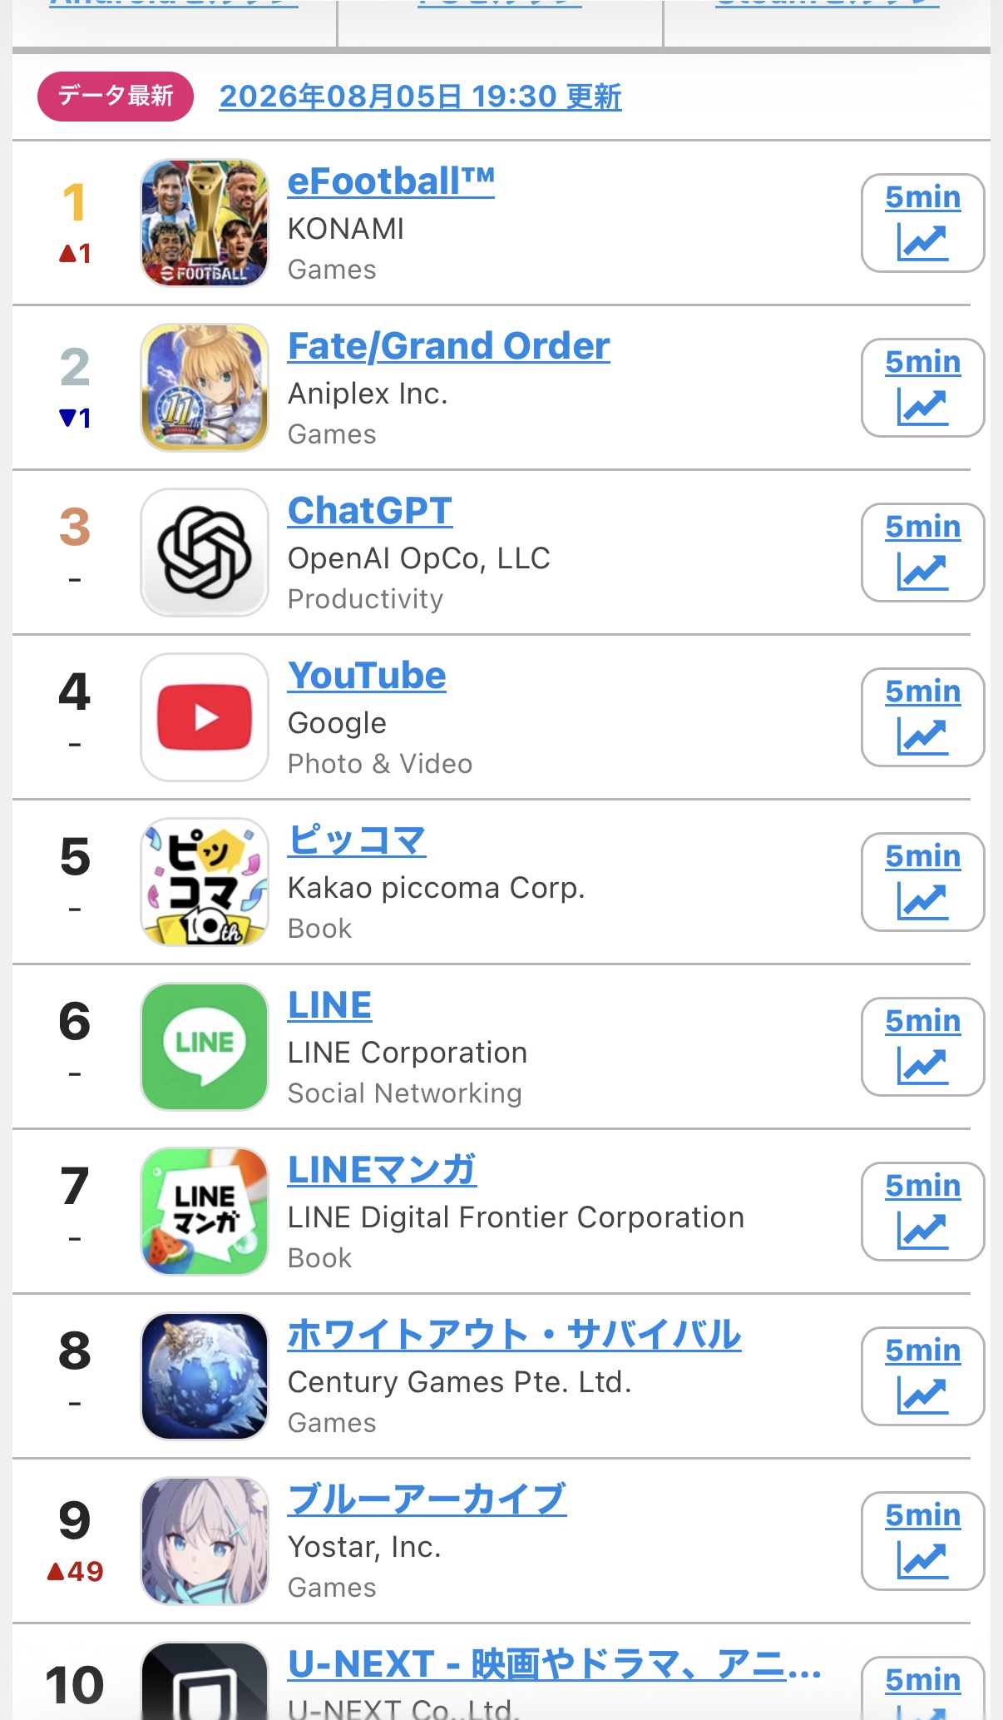
Task: Tap the YouTube play-button icon
Action: pos(205,717)
